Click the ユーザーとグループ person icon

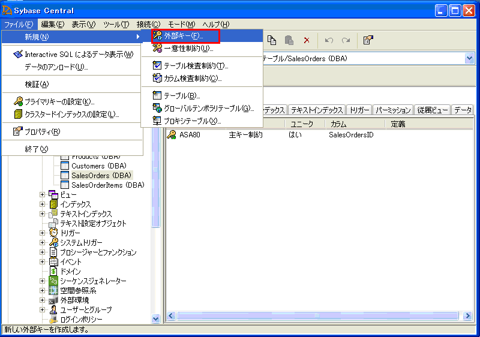click(53, 310)
